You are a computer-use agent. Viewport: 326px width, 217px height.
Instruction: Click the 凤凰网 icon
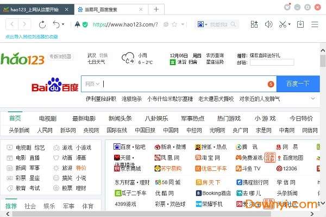(x=158, y=158)
